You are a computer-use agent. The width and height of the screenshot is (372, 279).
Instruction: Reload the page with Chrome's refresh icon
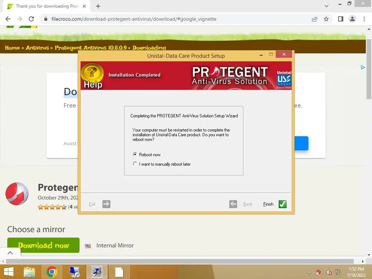(x=31, y=19)
